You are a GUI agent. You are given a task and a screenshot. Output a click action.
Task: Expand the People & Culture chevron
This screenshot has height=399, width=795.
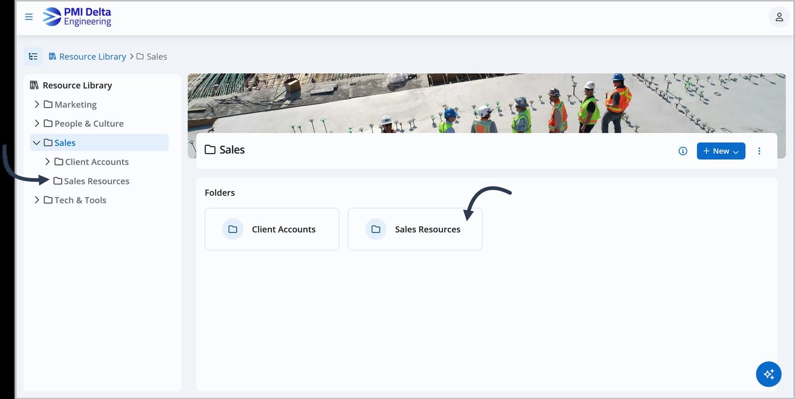coord(37,124)
